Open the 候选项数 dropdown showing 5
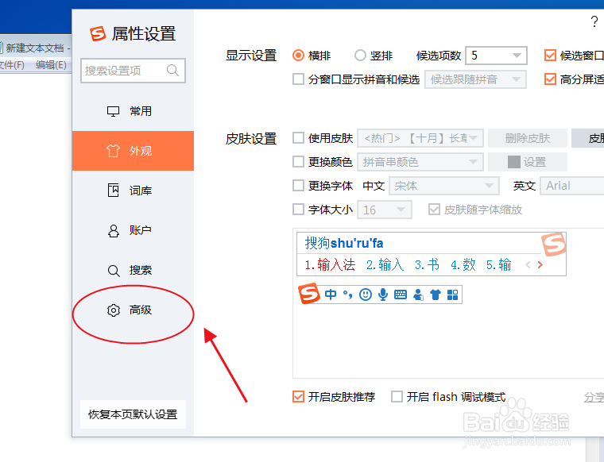 [496, 56]
